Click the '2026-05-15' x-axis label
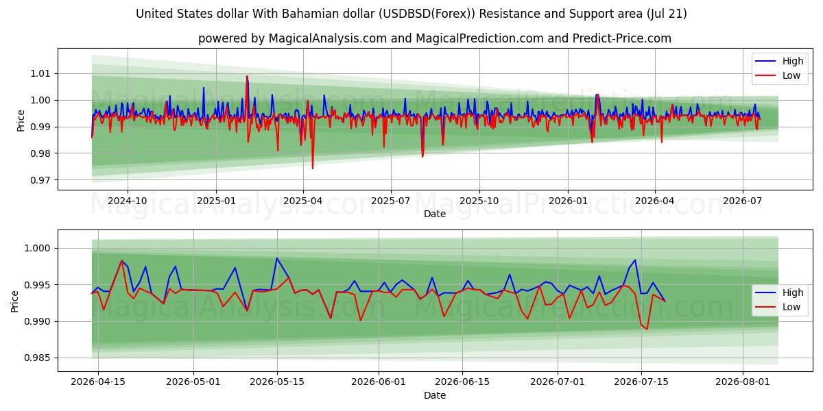 [277, 383]
